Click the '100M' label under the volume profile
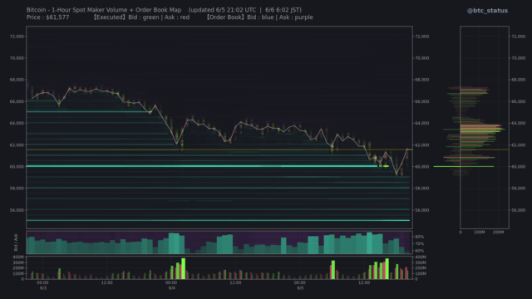The height and width of the screenshot is (299, 532). tap(479, 233)
